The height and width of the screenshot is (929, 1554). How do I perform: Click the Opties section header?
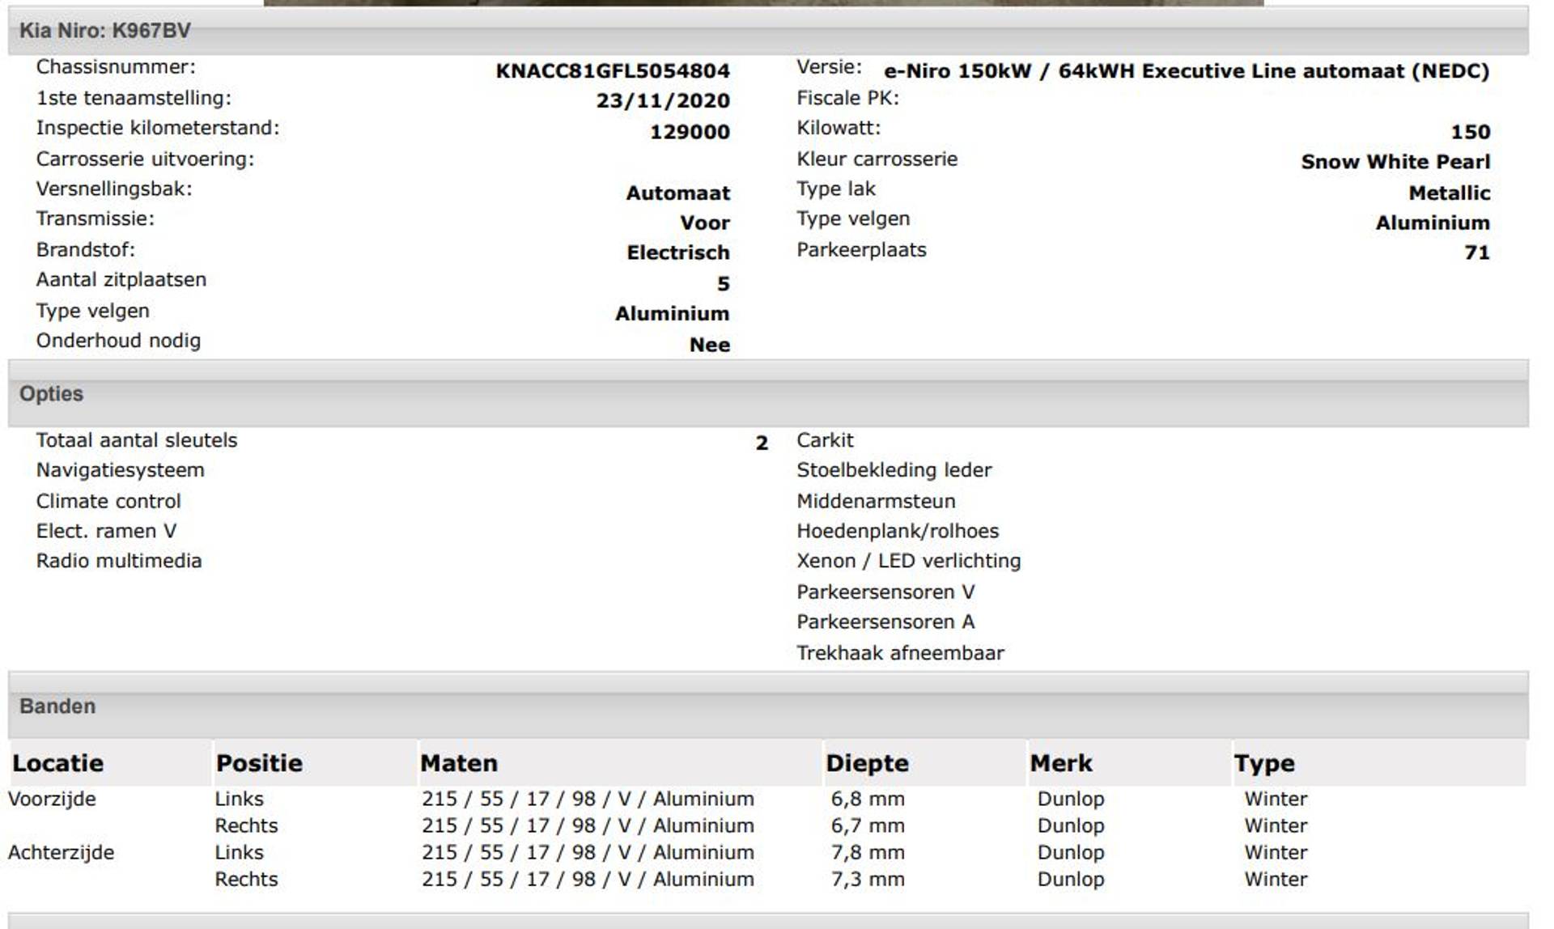51,394
